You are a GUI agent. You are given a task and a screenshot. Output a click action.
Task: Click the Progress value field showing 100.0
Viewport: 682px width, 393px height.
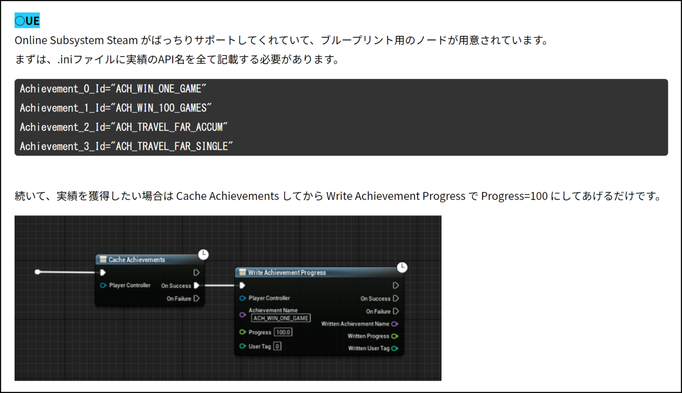click(283, 332)
